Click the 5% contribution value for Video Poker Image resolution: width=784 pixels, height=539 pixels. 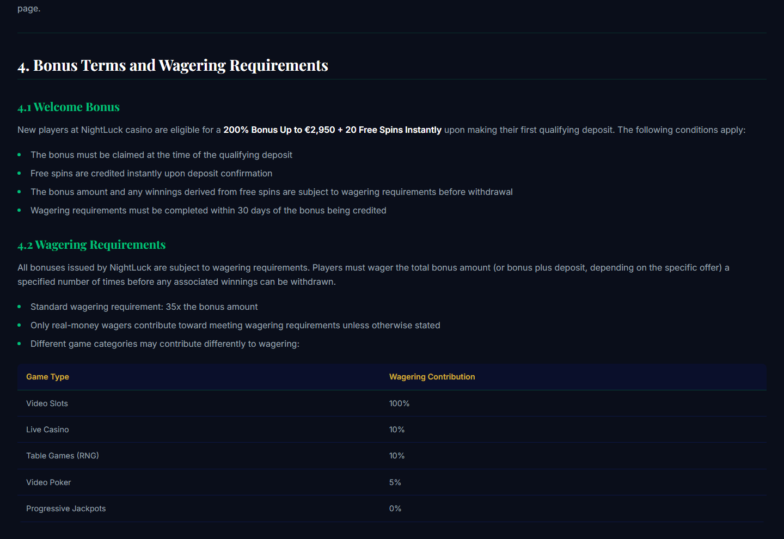(x=395, y=482)
